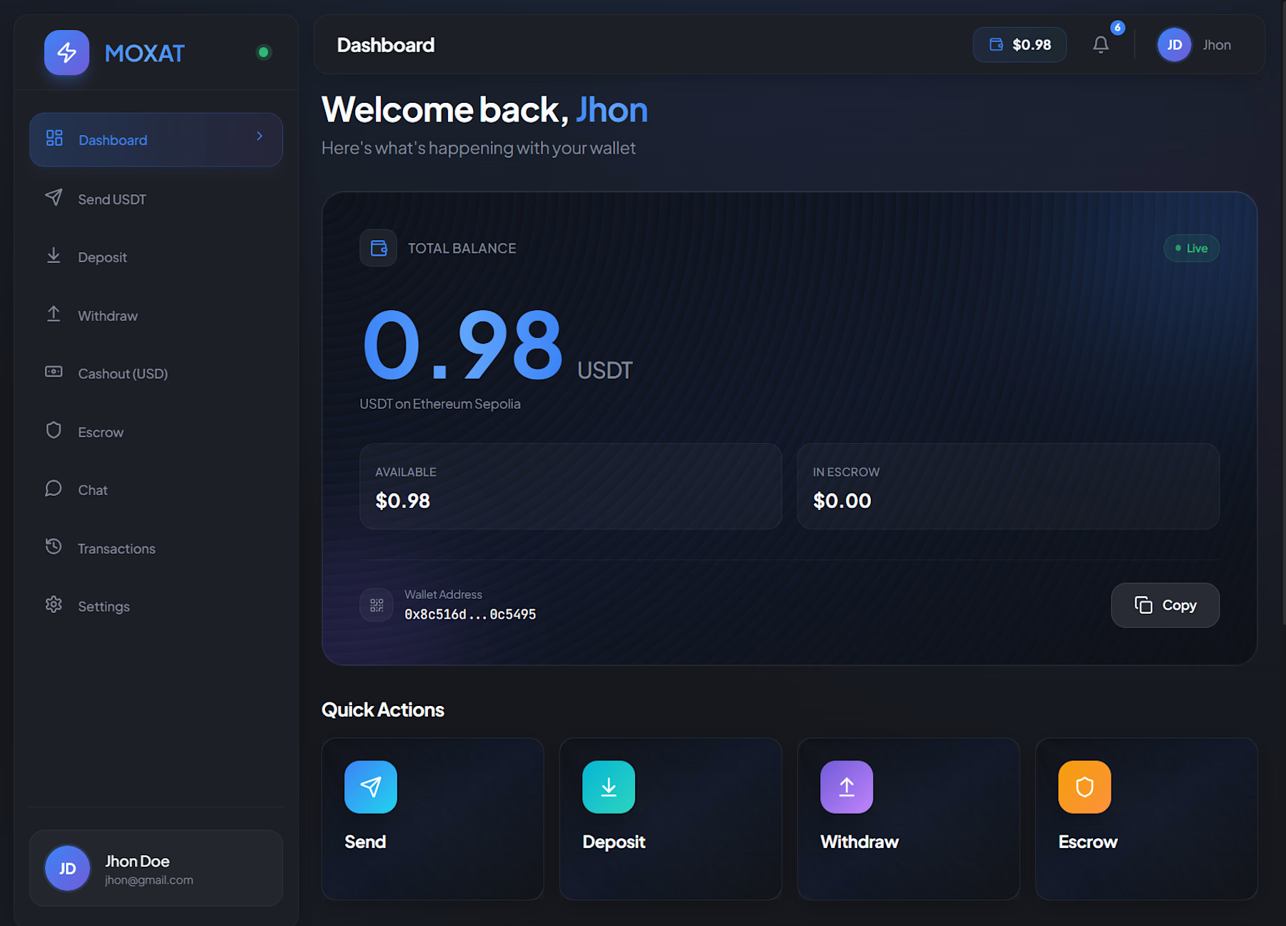The width and height of the screenshot is (1286, 926).
Task: Click the $0.98 balance pill in header
Action: pos(1020,45)
